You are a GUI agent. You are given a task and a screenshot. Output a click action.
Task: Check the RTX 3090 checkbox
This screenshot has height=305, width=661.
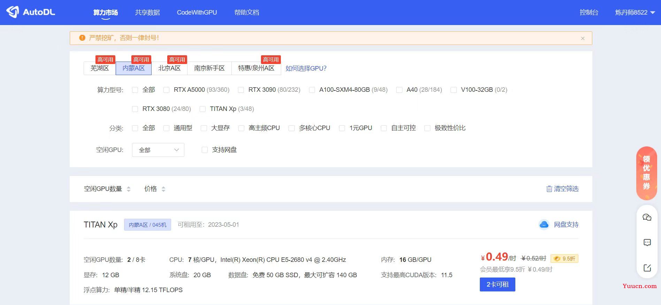241,90
